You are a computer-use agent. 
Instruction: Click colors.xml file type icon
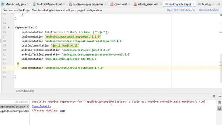[x=112, y=5]
